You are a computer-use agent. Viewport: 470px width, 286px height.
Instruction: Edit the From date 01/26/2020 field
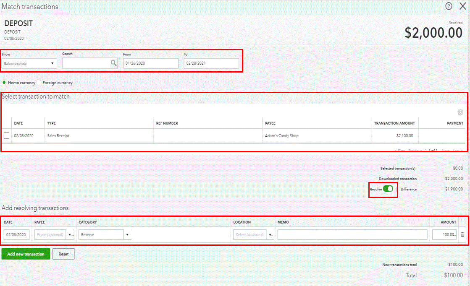pyautogui.click(x=151, y=63)
